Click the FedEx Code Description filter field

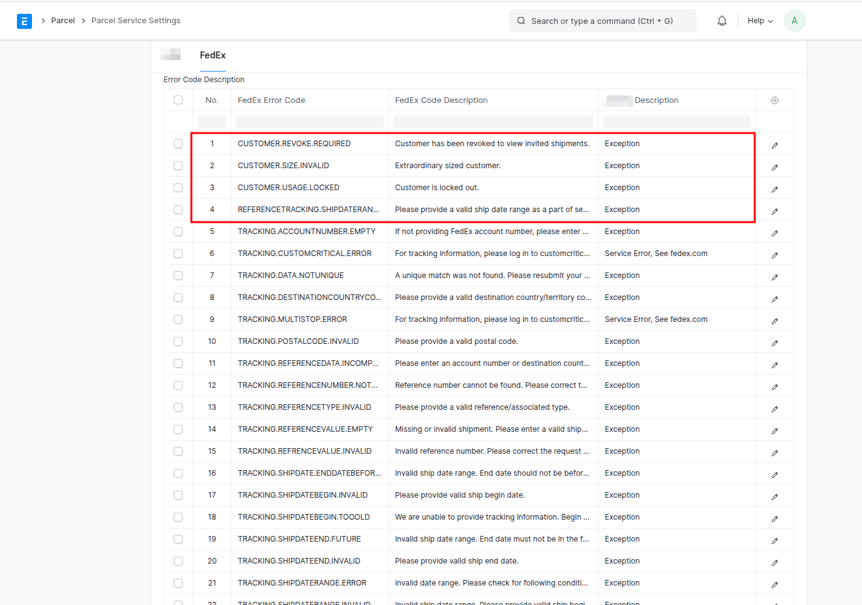click(492, 122)
